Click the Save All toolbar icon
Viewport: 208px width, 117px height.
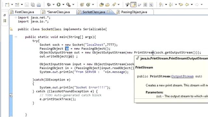click(x=33, y=5)
